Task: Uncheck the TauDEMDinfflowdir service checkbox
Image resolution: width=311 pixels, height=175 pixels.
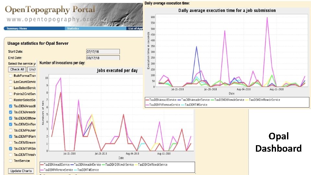Action: [11, 124]
